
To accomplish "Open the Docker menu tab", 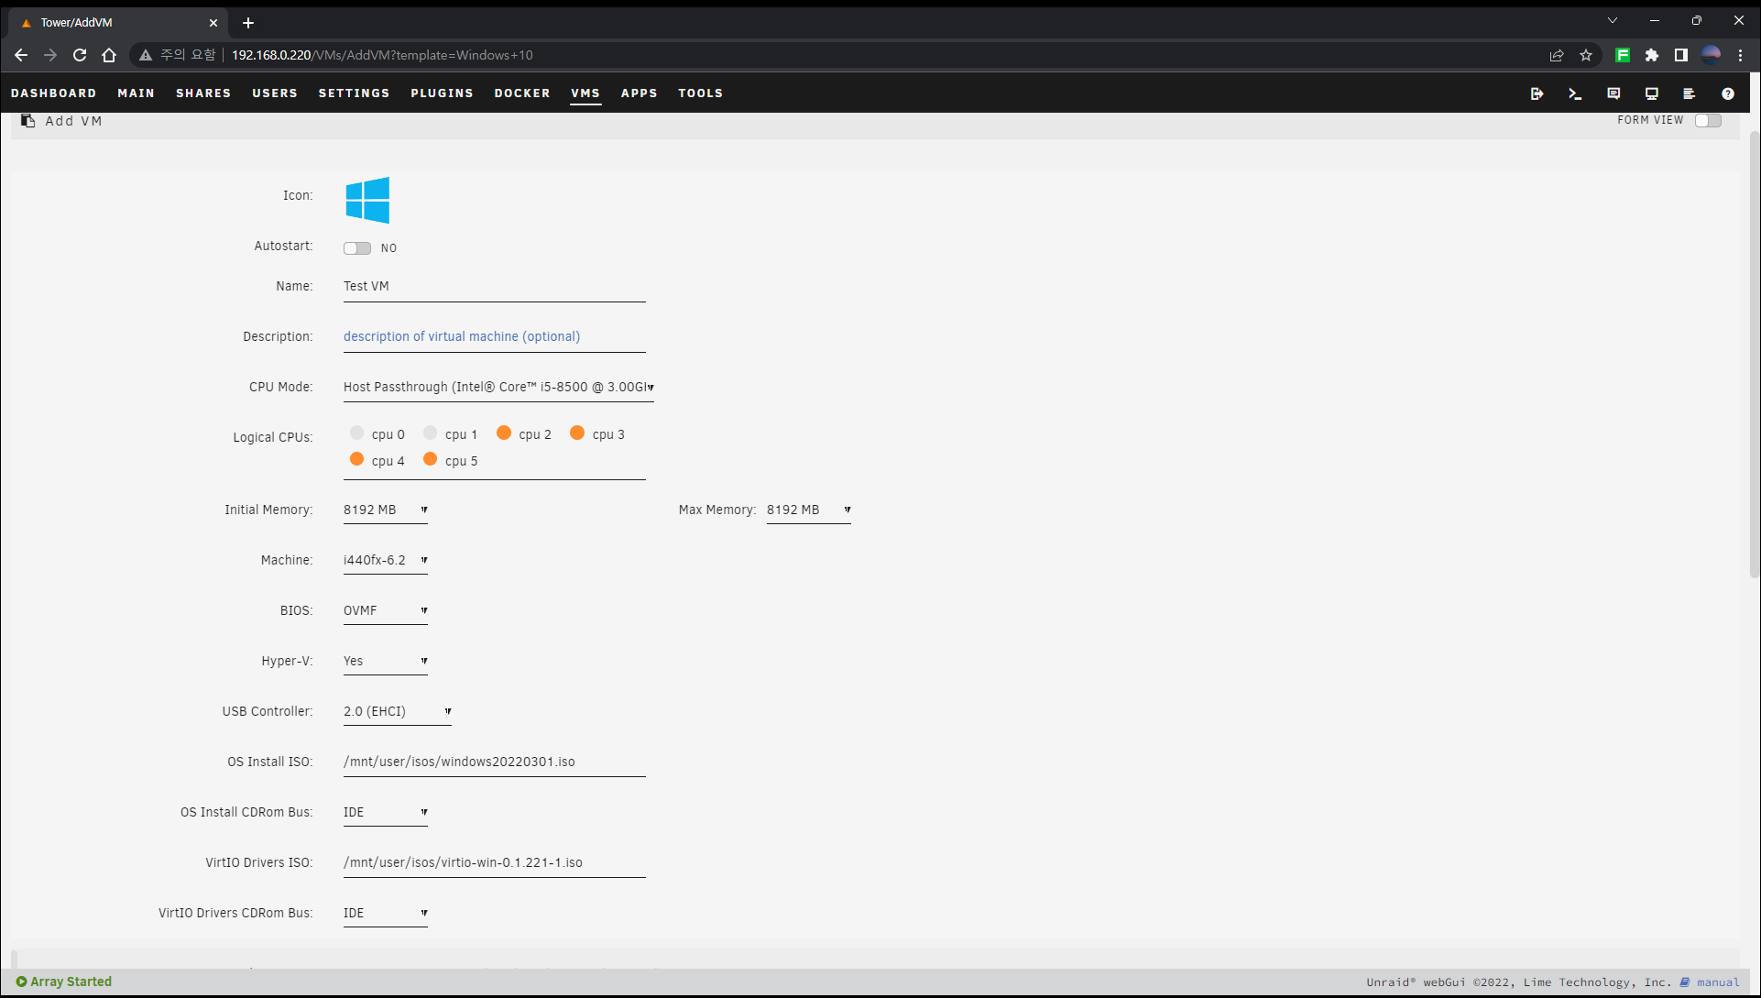I will tap(522, 93).
